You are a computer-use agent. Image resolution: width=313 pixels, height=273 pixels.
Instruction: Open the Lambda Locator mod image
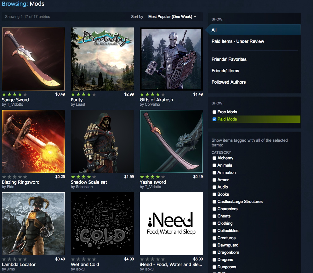(x=33, y=224)
